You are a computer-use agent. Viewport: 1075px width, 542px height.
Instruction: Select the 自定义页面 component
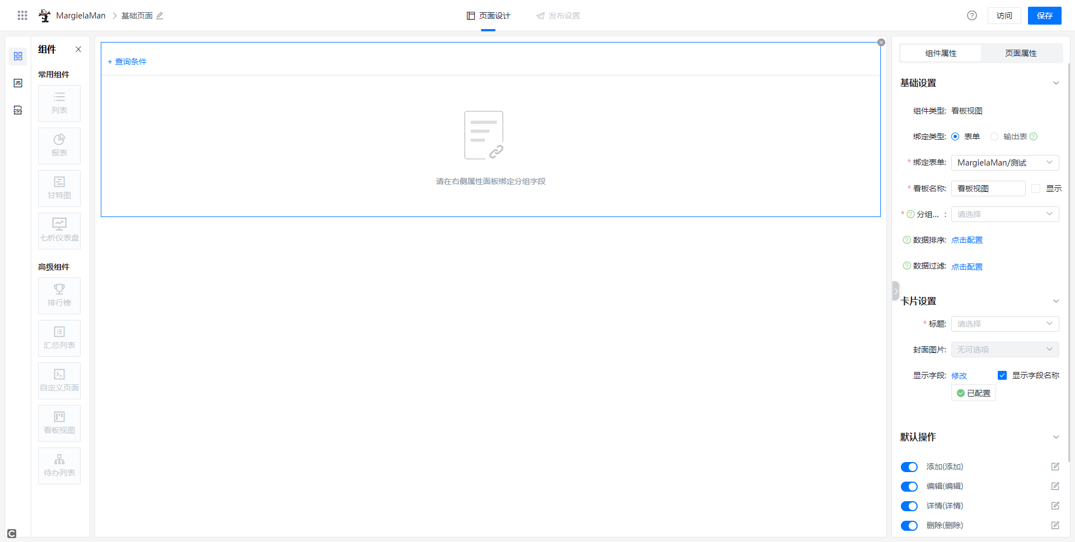(59, 381)
